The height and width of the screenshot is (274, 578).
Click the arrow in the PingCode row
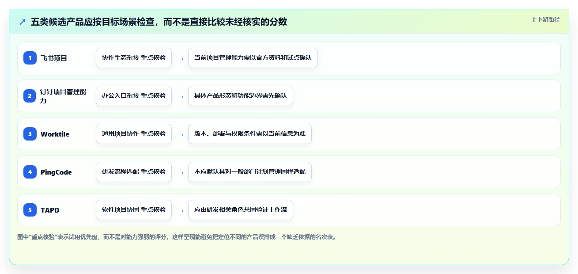[180, 172]
